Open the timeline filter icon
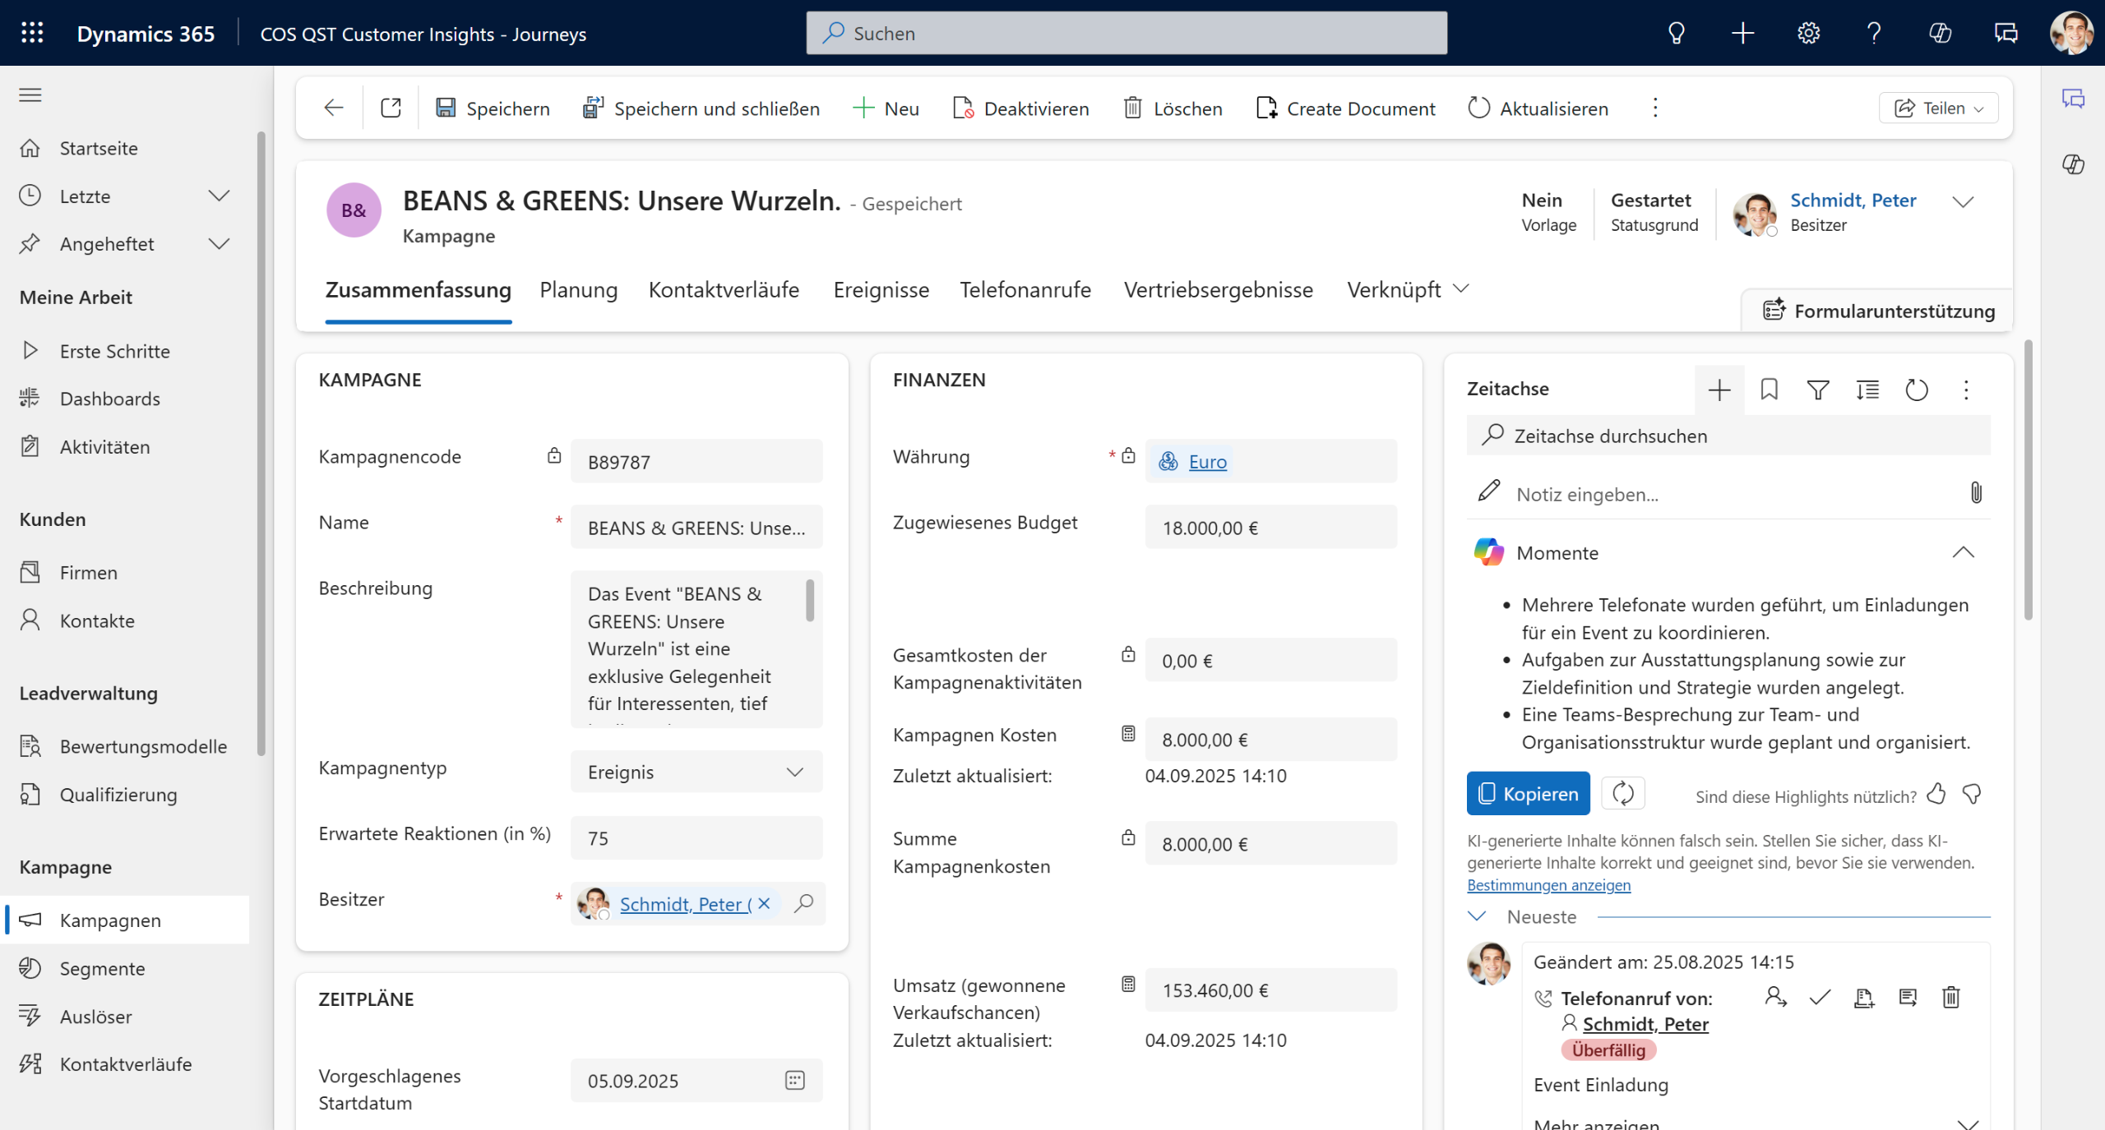 pos(1818,390)
